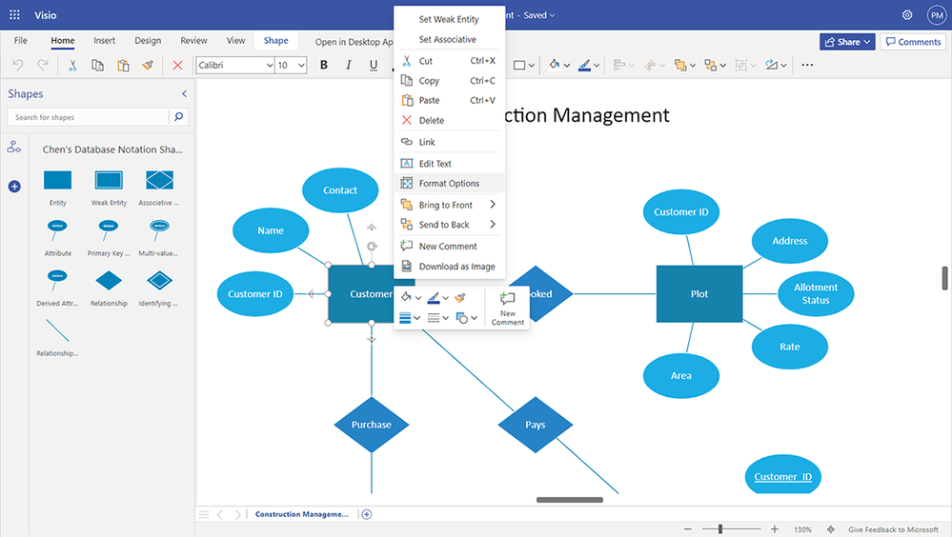
Task: Click the Redo arrow icon
Action: [43, 65]
